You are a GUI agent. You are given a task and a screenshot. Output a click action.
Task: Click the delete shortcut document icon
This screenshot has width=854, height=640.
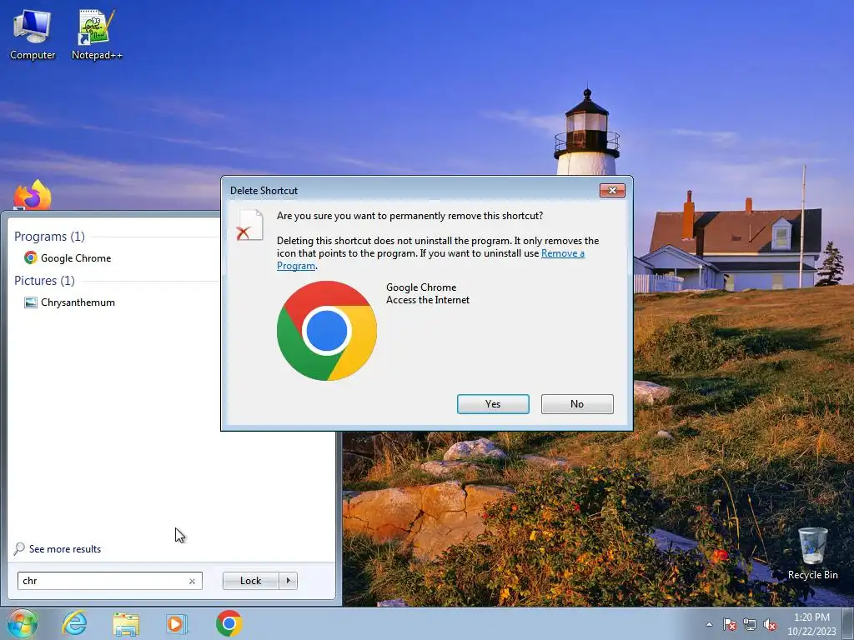click(x=250, y=225)
